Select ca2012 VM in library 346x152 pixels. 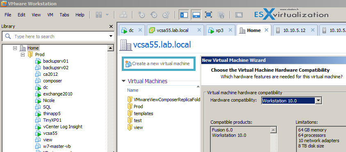click(50, 74)
